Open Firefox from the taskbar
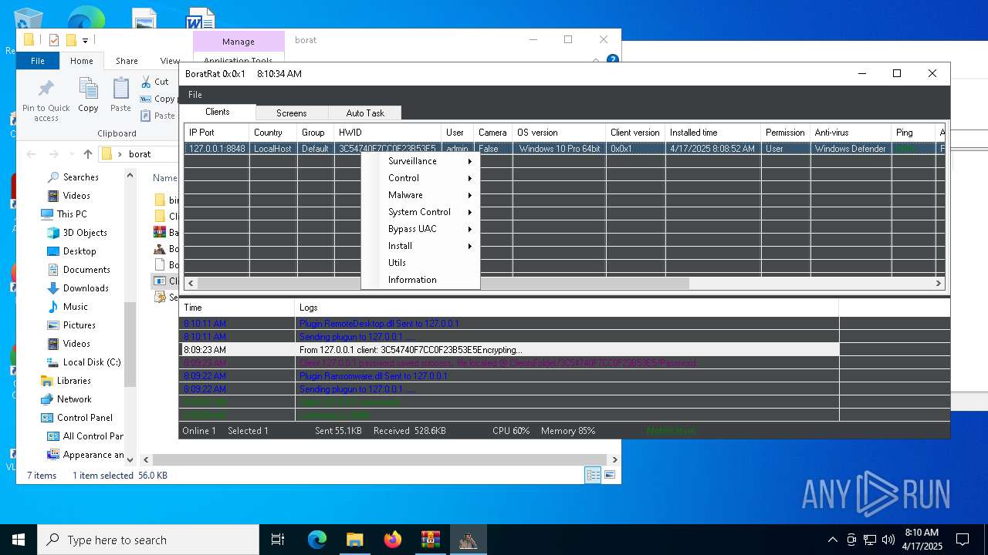Screen dimensions: 988x555 coord(393,540)
